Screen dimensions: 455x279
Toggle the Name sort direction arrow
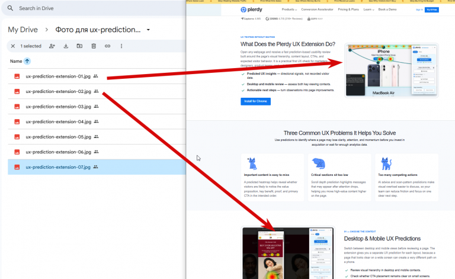click(x=27, y=61)
